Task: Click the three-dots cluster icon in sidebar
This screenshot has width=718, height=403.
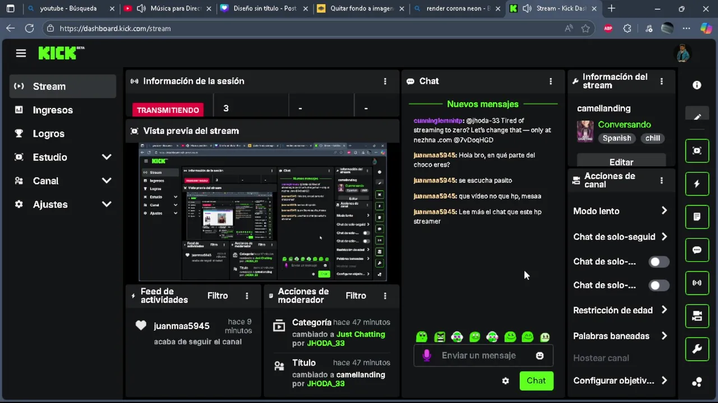Action: pos(697,382)
